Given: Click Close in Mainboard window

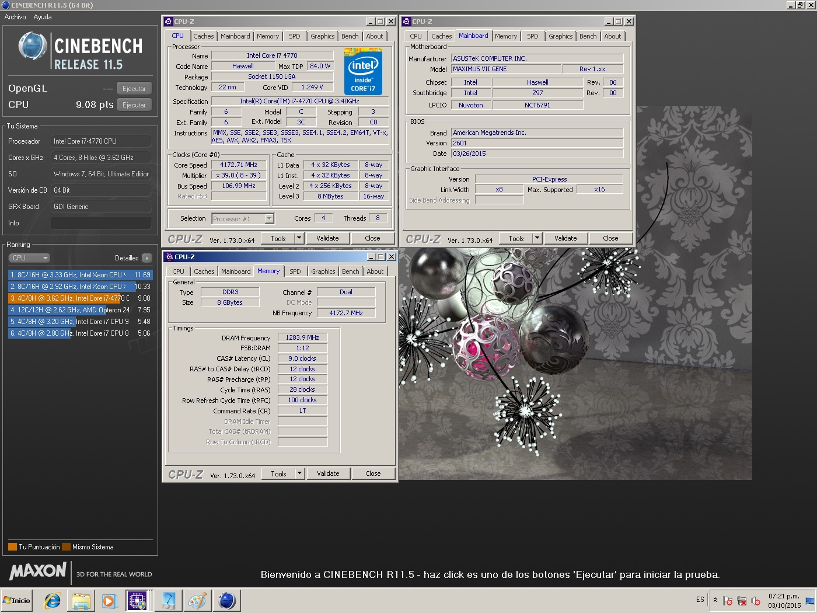Looking at the screenshot, I should (x=610, y=238).
